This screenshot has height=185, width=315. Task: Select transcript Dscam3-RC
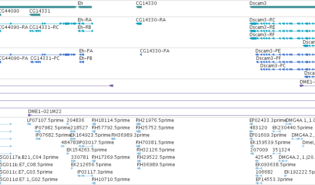click(282, 24)
